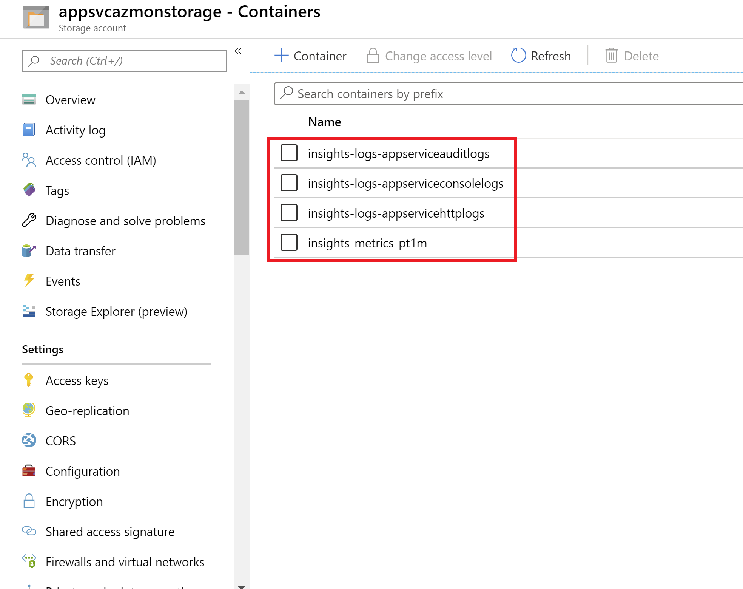
Task: Tick the insights-metrics-pt1m checkbox
Action: (x=289, y=243)
